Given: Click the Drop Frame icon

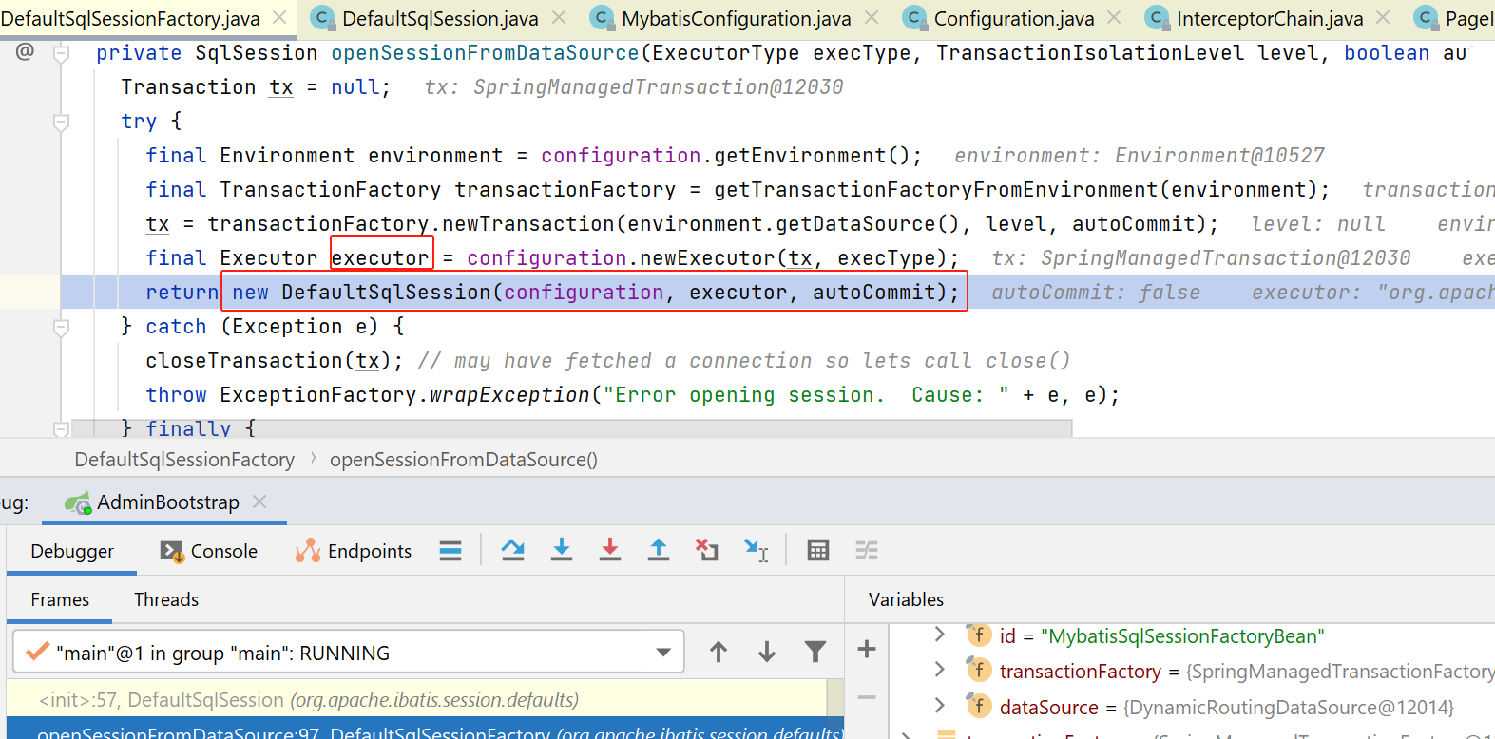Looking at the screenshot, I should tap(706, 550).
